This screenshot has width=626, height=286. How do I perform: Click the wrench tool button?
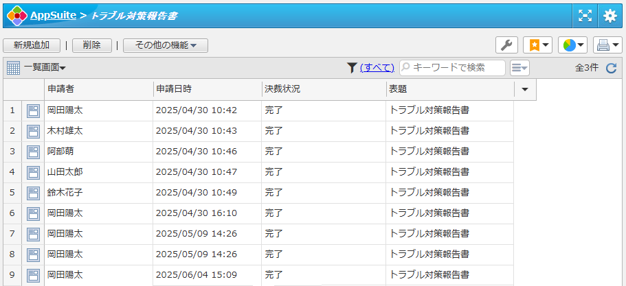[506, 45]
